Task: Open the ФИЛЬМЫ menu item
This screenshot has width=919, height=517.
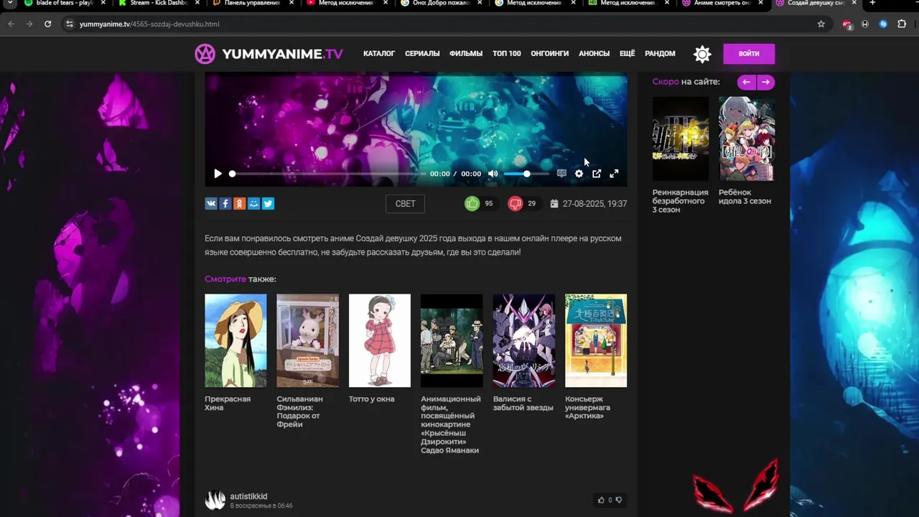Action: tap(466, 54)
